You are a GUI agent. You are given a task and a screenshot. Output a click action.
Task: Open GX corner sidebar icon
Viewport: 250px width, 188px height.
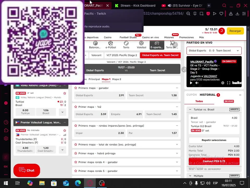pos(6,167)
